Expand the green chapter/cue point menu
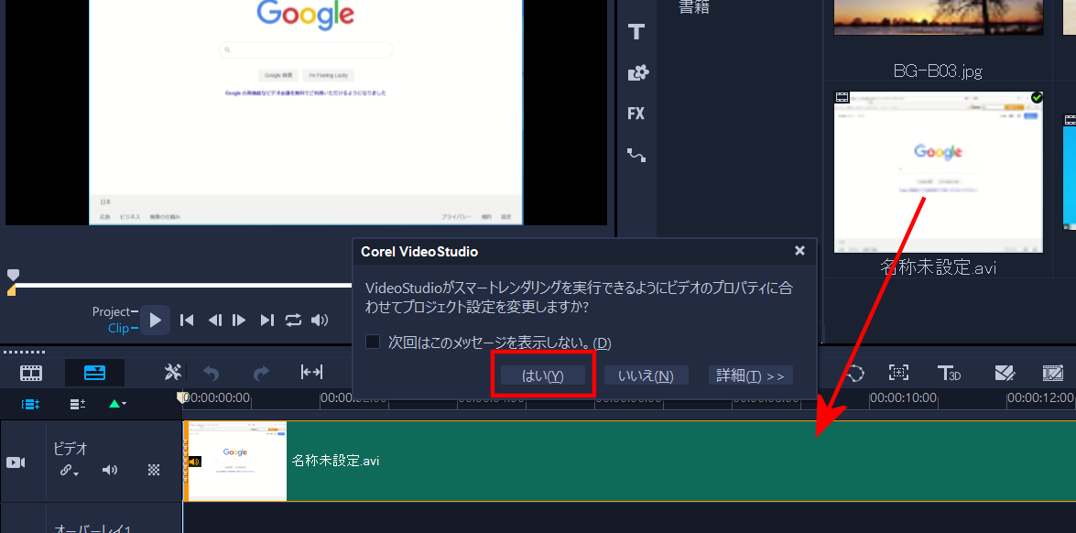The height and width of the screenshot is (533, 1076). pos(117,404)
